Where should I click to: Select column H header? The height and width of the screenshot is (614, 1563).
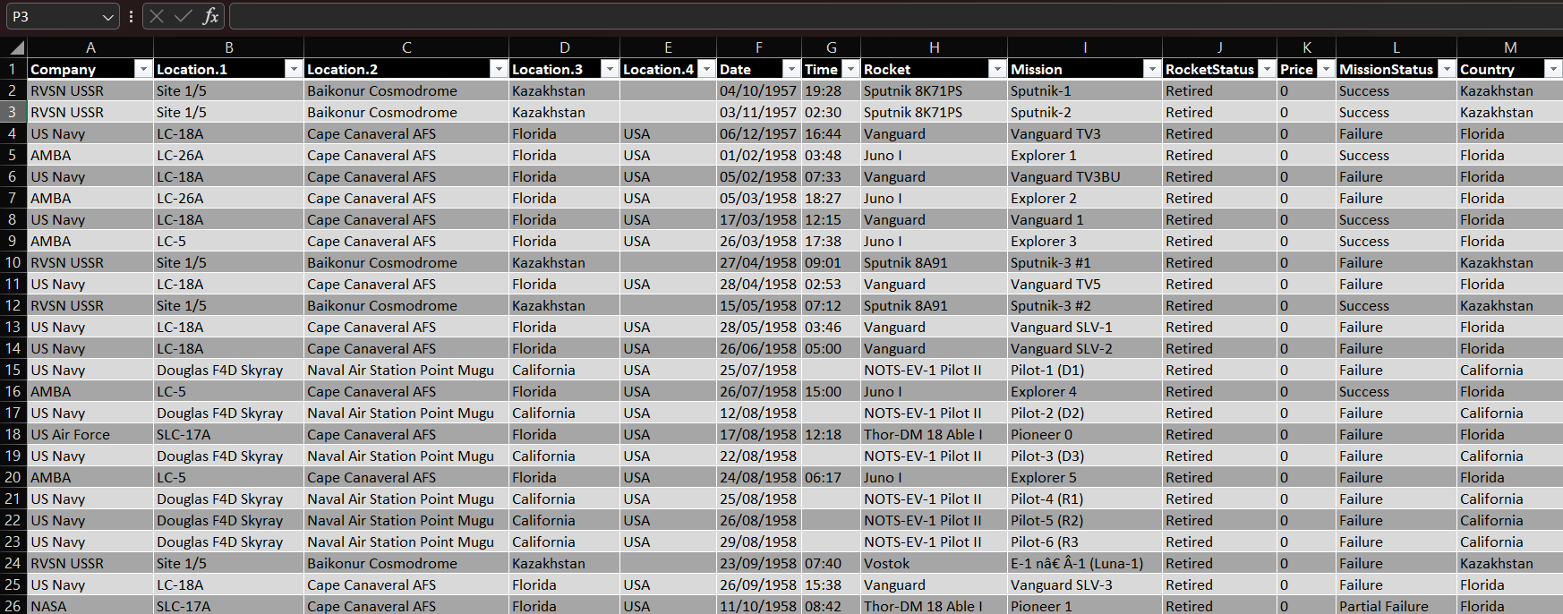click(x=934, y=47)
